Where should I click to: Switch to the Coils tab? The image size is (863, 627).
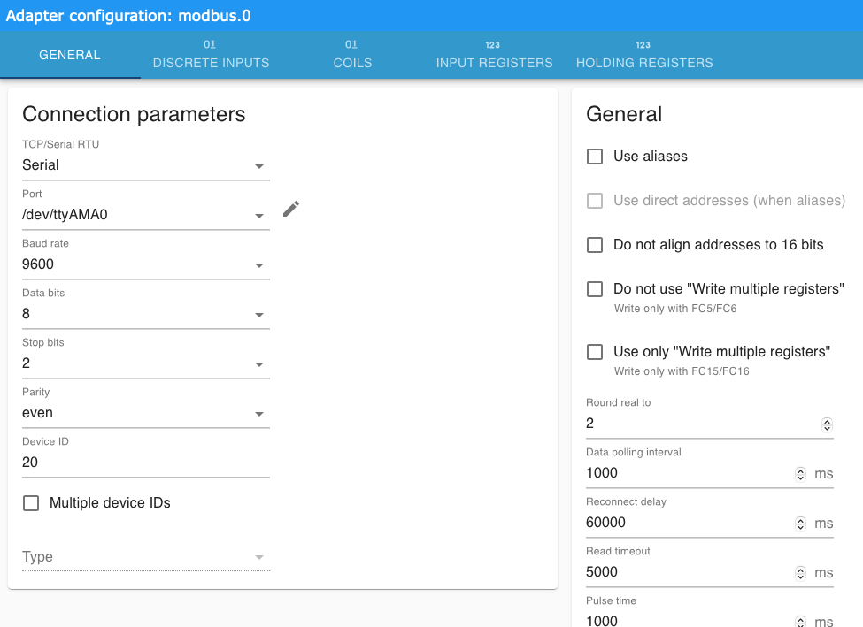pyautogui.click(x=352, y=55)
